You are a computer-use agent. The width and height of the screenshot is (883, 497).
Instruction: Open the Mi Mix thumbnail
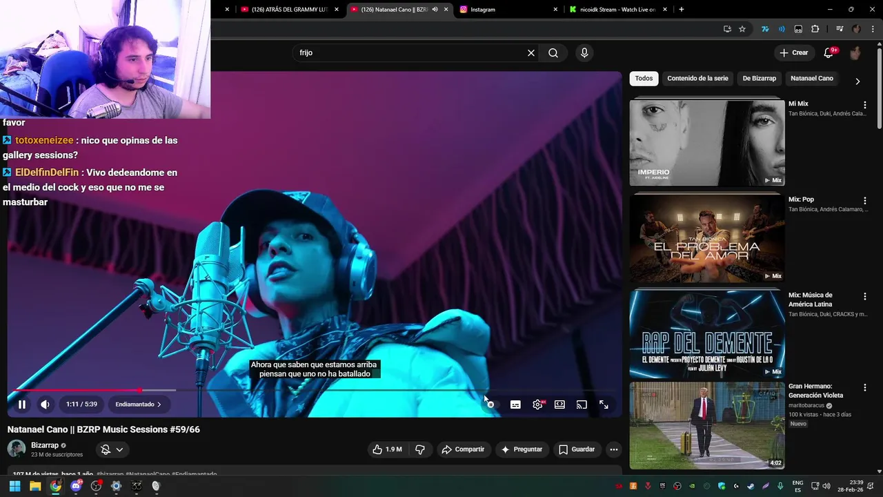pos(707,143)
